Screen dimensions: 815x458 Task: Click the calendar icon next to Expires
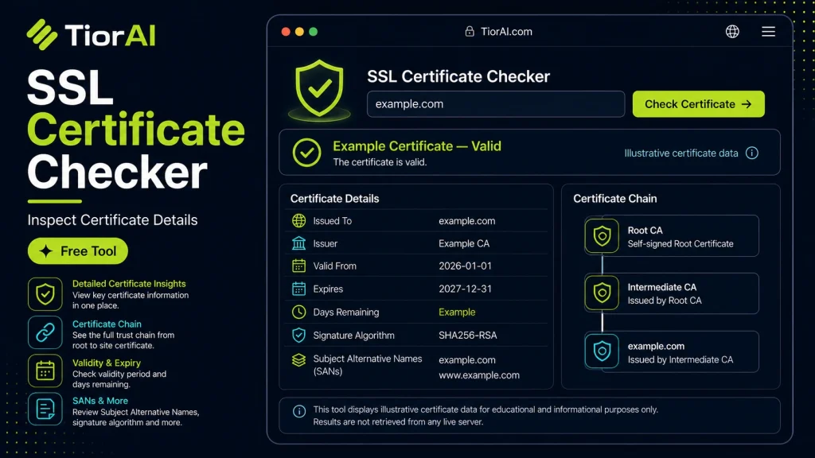[x=299, y=289]
